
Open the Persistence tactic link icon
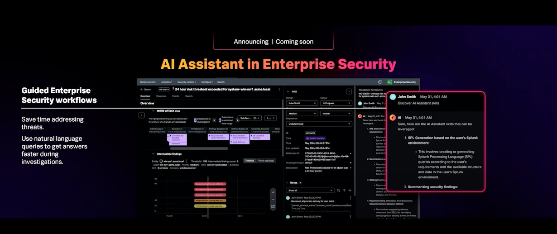click(202, 129)
